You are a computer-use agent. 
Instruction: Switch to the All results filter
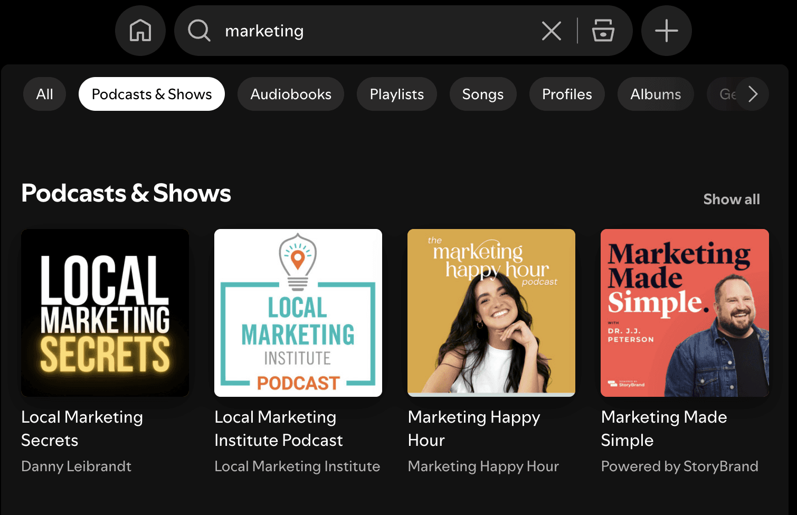[x=44, y=93]
